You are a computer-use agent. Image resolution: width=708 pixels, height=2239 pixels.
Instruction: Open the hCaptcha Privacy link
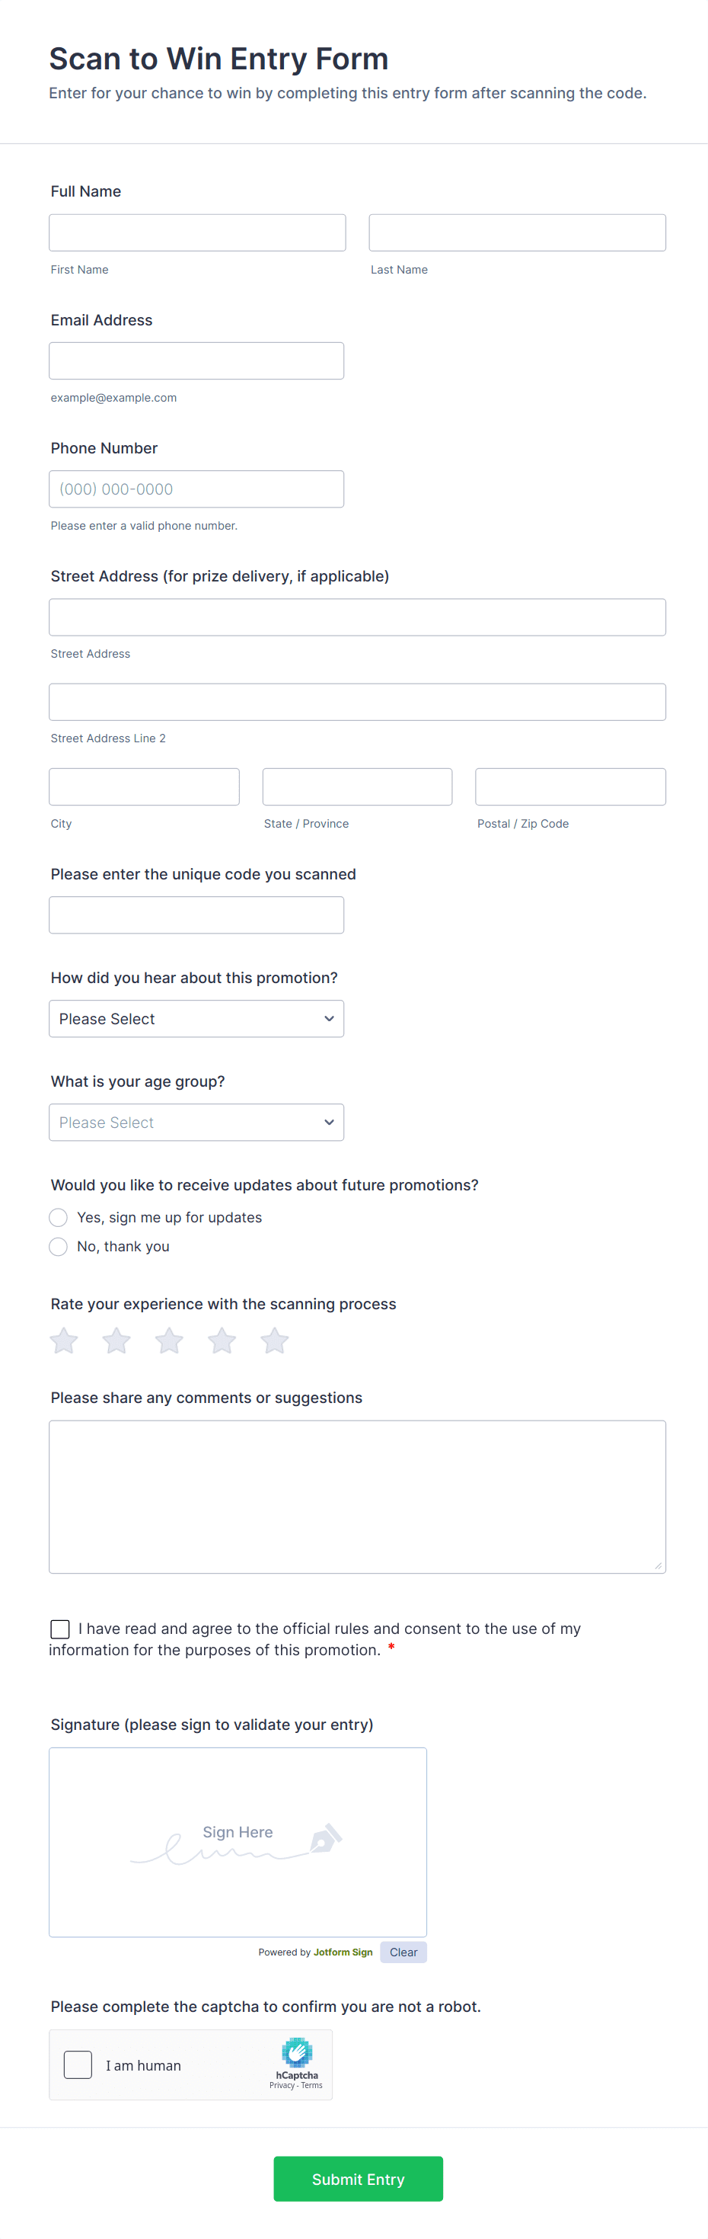click(x=282, y=2085)
